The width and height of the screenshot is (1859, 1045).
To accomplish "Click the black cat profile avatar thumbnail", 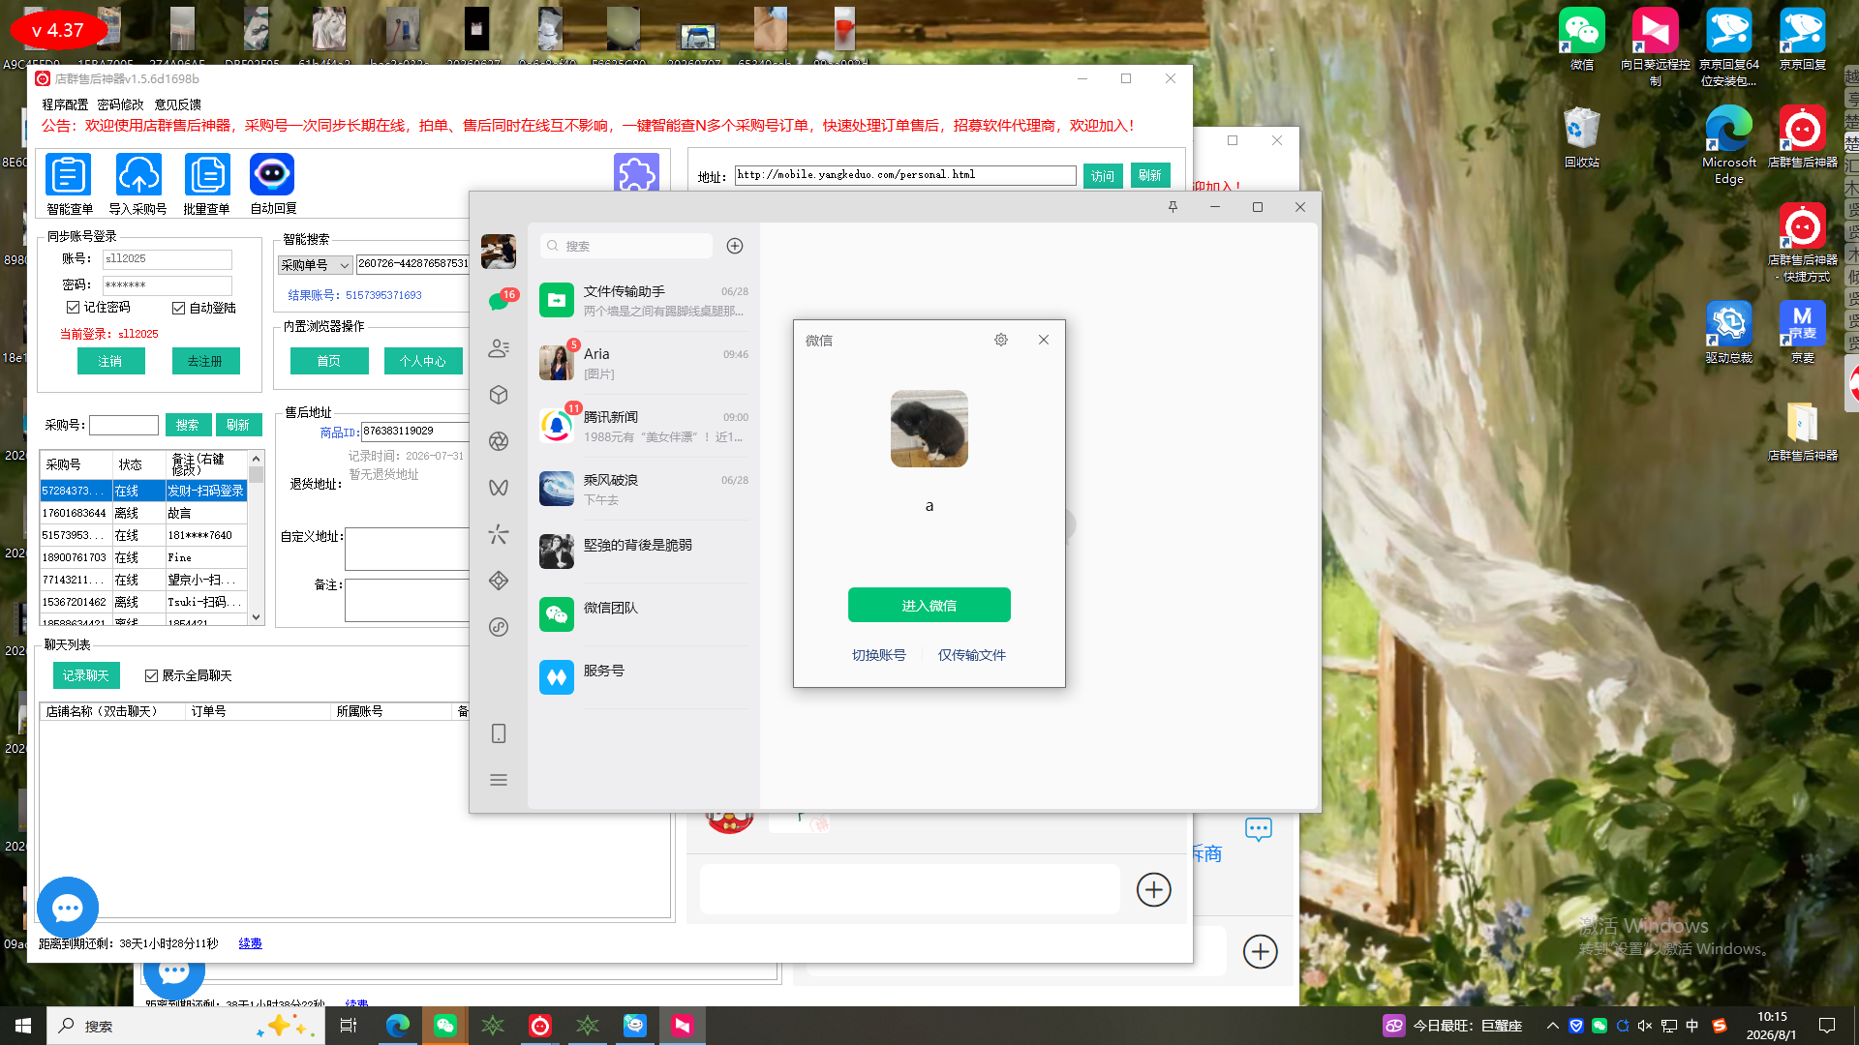I will tap(929, 429).
